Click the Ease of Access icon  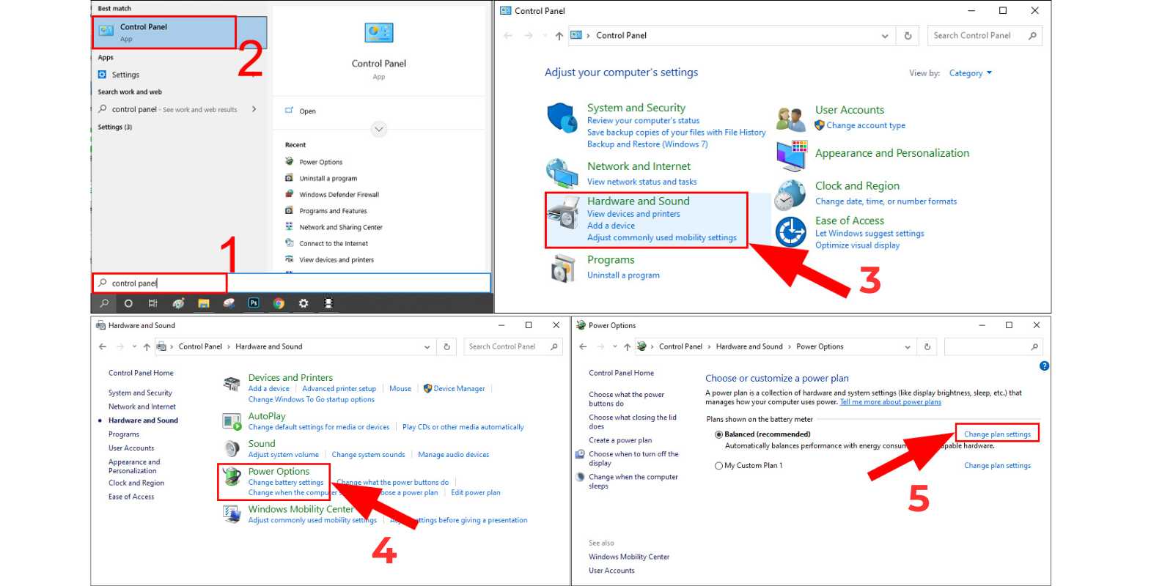pos(791,232)
